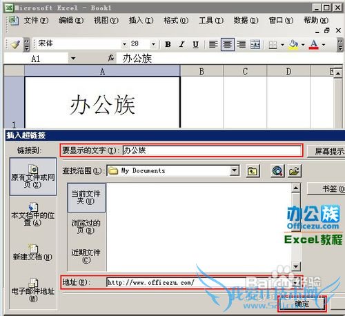Open the 数据 (Data) menu
This screenshot has height=316, width=345.
246,21
